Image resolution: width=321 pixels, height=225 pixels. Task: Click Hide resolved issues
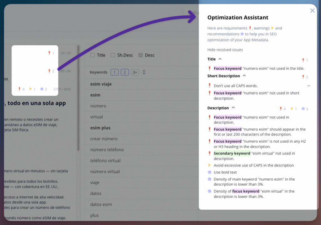(225, 50)
